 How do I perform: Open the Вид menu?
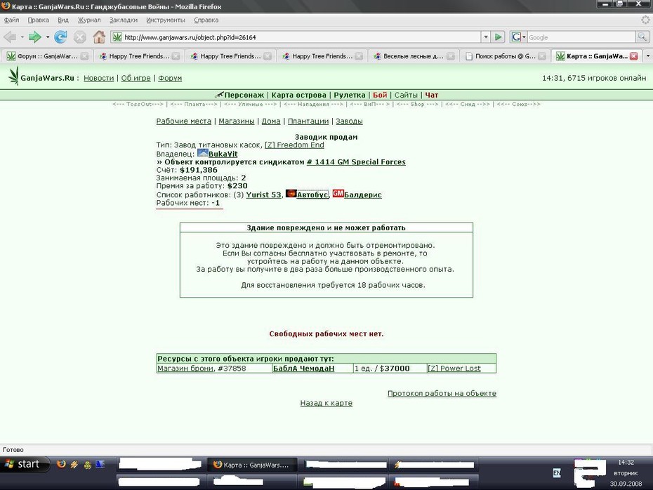(63, 20)
